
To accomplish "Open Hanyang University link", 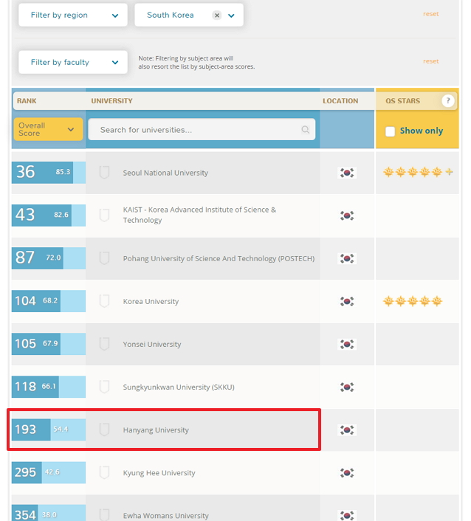I will point(156,430).
